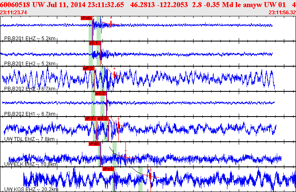Screen dimensions: 296x192
Task: Click the iP 1 pick flag on TDL trace
Action: pyautogui.click(x=90, y=119)
